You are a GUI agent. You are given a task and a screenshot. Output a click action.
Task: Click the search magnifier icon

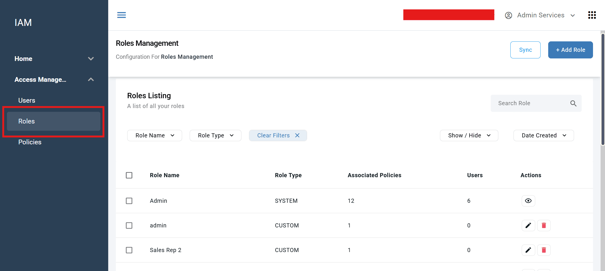573,103
